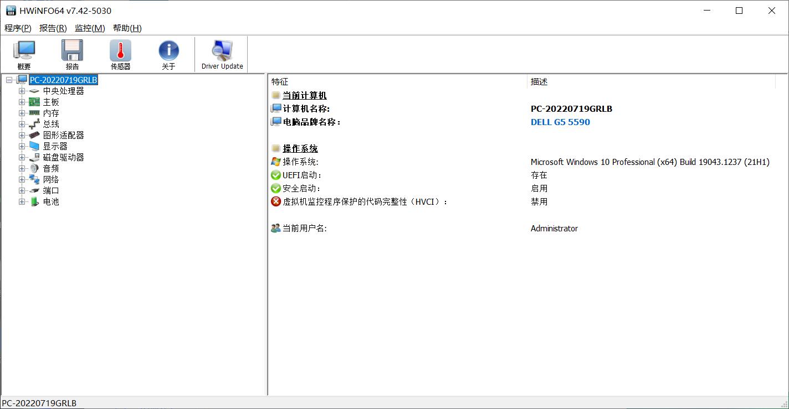
Task: Open the 帮助(H) menu
Action: pos(126,28)
